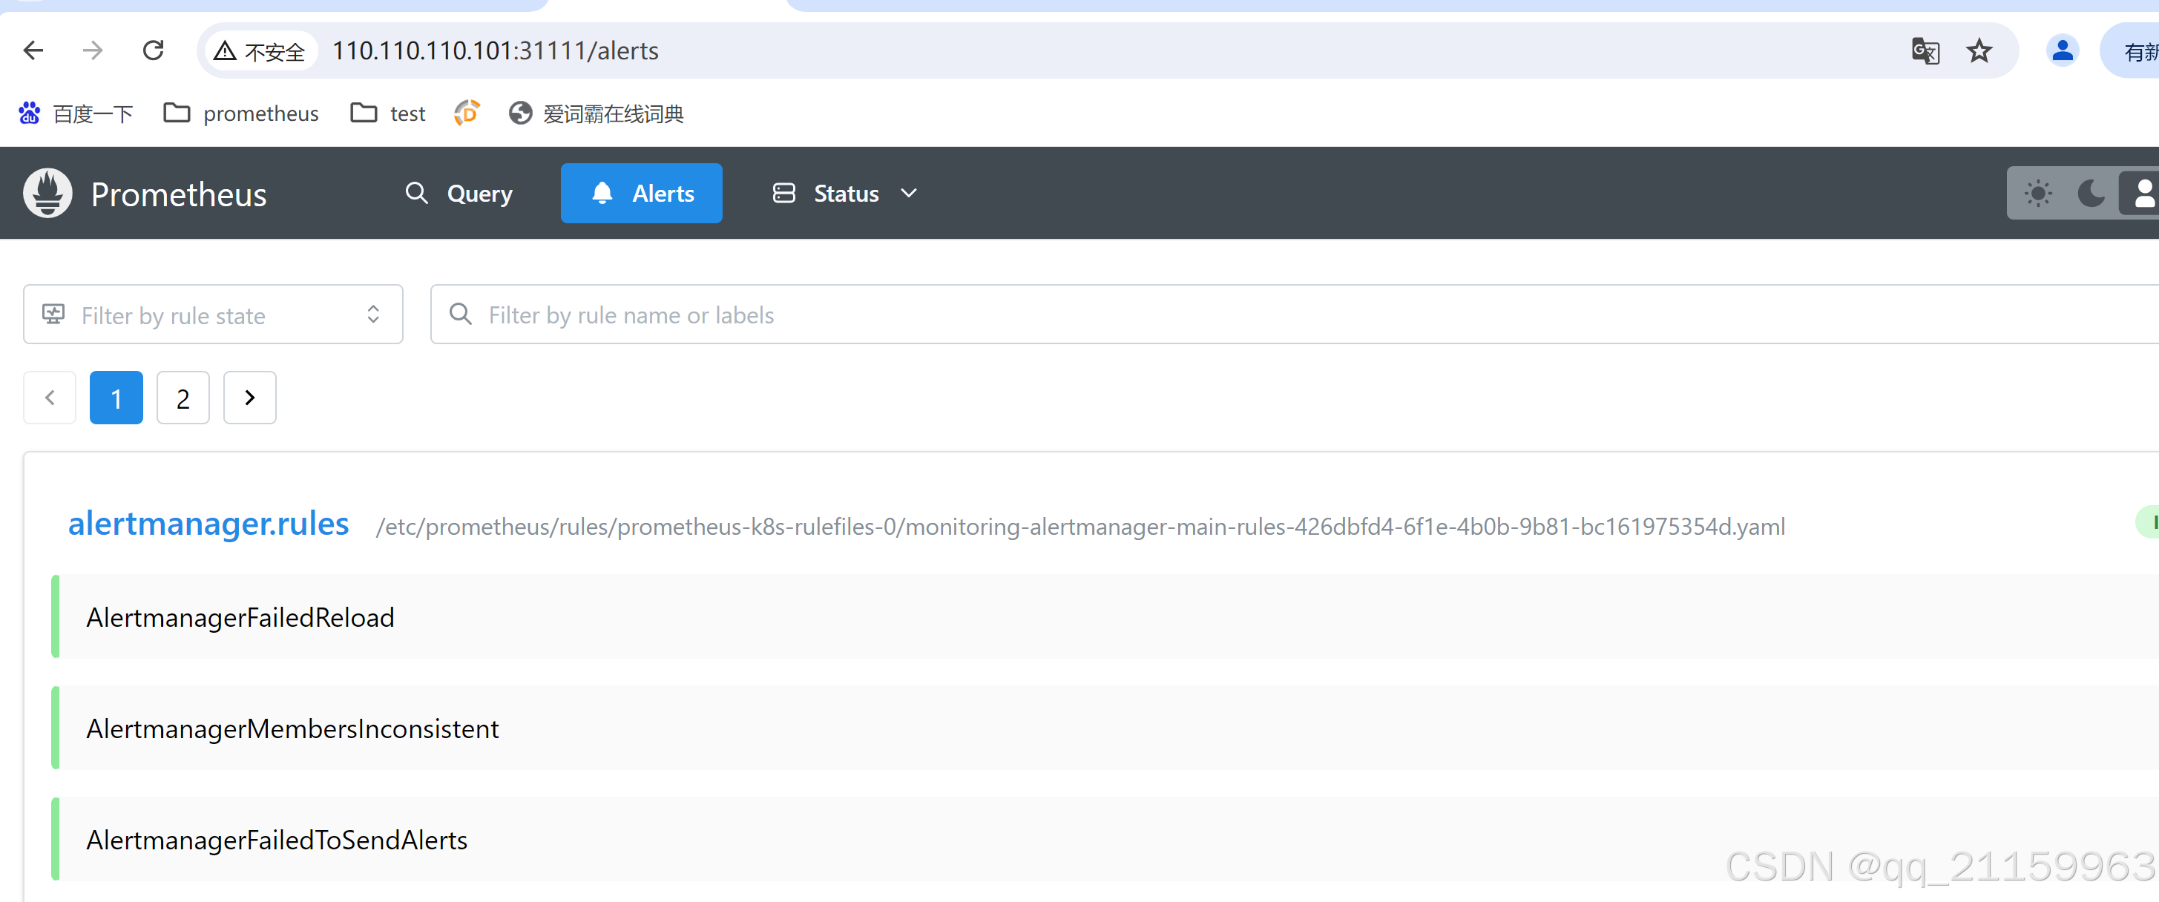Screen dimensions: 2159x902
Task: Open the browser profile avatar
Action: [x=2062, y=51]
